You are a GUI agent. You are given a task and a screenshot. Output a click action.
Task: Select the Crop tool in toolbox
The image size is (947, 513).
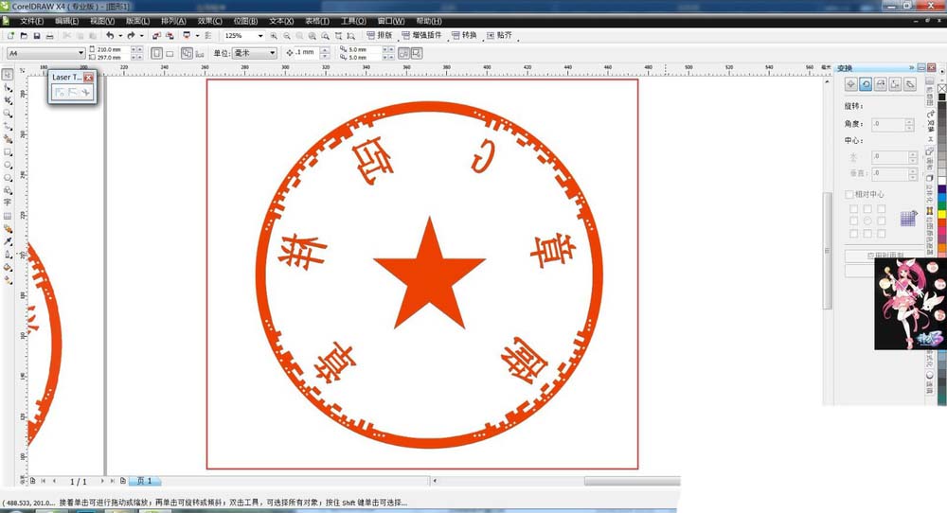(x=8, y=100)
